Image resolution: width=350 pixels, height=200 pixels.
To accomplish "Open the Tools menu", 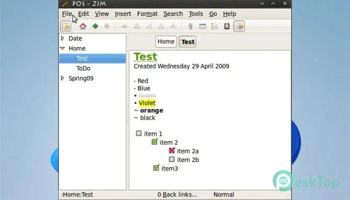I will pyautogui.click(x=196, y=14).
